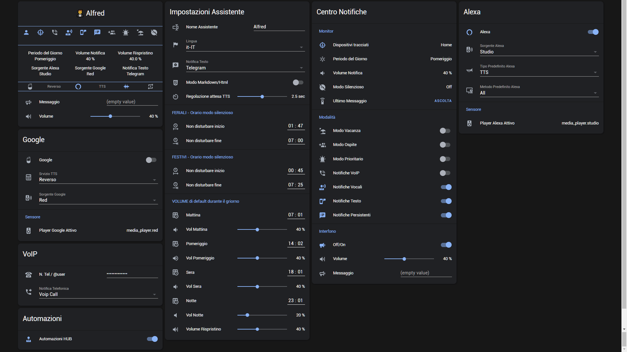Image resolution: width=627 pixels, height=352 pixels.
Task: Click the flag icon beside Lingua
Action: 175,45
